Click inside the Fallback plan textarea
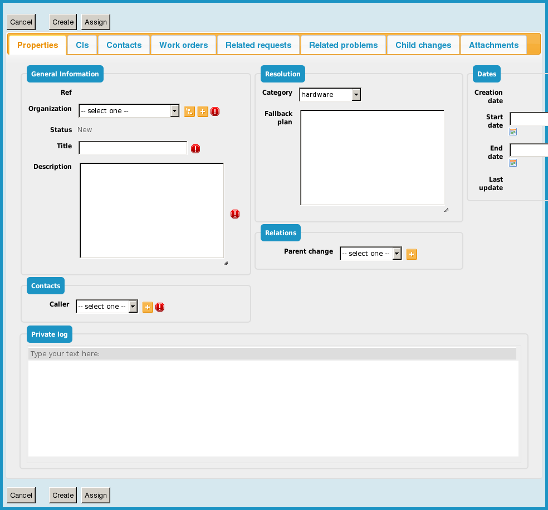548x510 pixels. coord(372,158)
